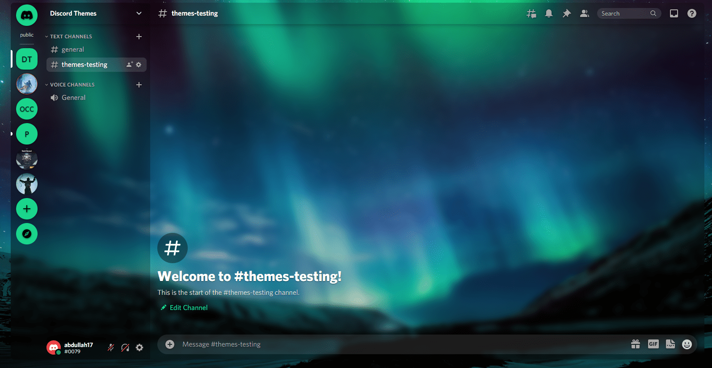
Task: Open the general text channel
Action: point(97,50)
